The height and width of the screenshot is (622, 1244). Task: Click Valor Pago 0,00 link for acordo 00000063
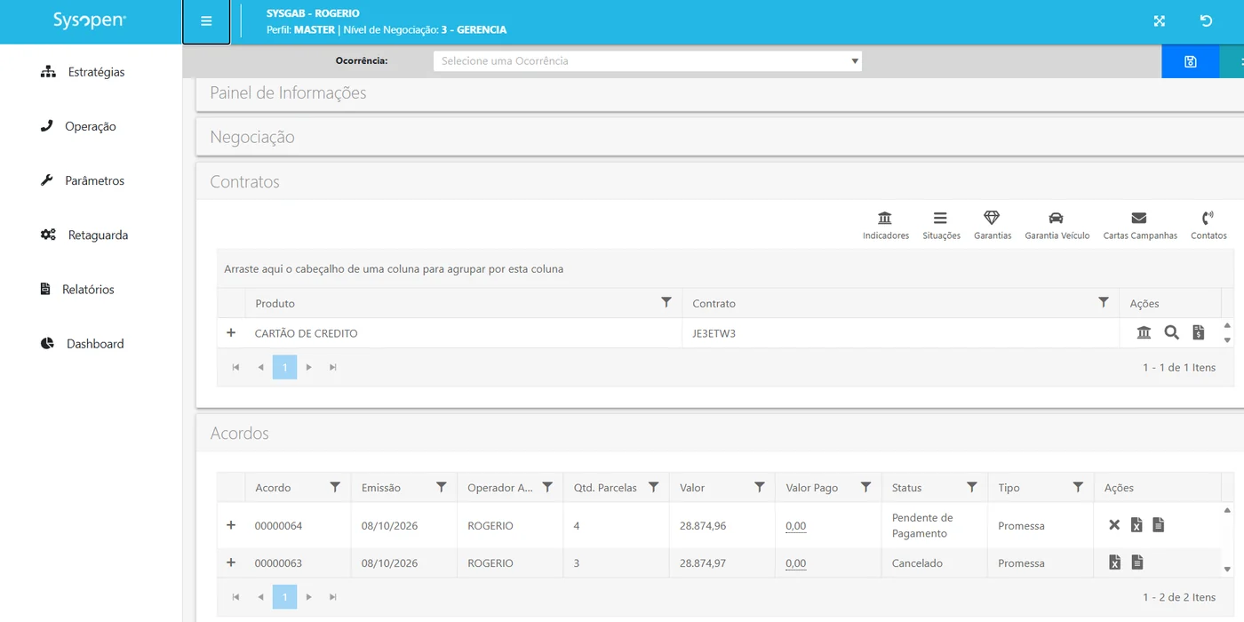click(795, 563)
